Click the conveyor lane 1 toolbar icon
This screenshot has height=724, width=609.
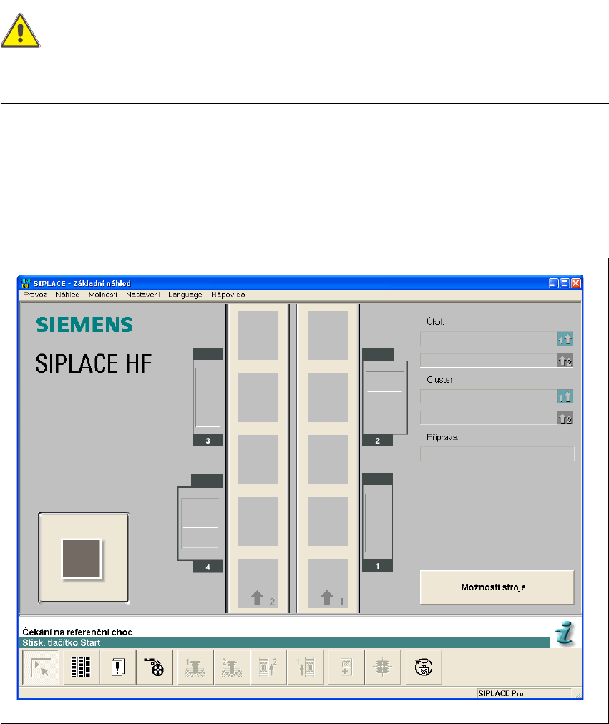point(305,667)
